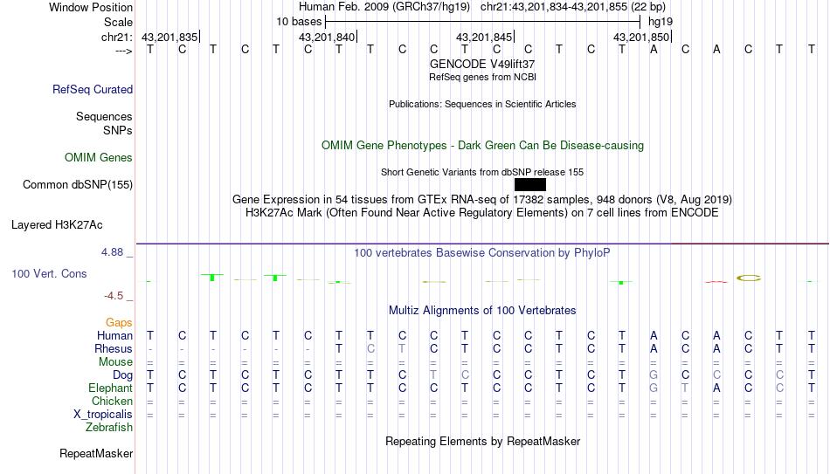Screen dimensions: 830x474
Task: Select the Scale label
Action: coord(119,22)
